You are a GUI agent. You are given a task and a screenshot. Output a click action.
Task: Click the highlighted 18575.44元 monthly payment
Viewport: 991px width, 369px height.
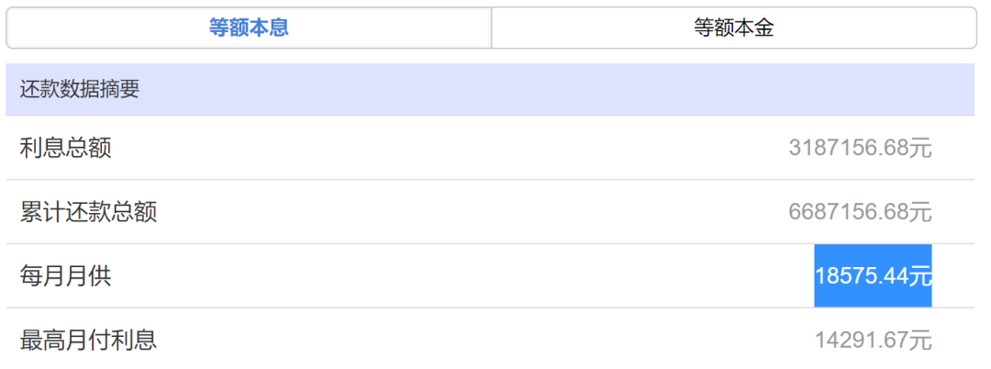point(873,276)
